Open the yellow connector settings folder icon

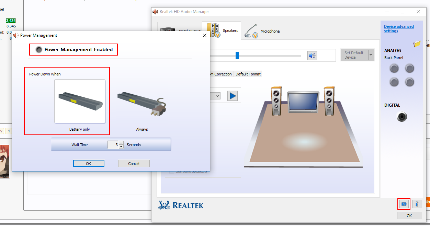click(417, 44)
